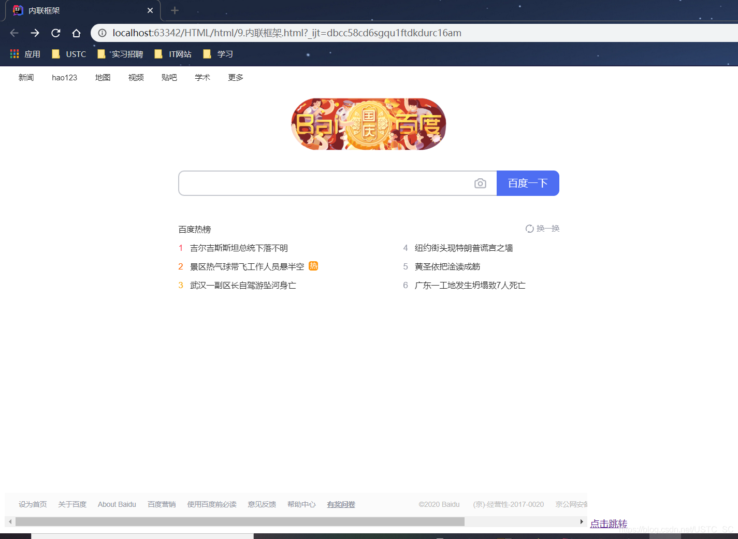Open the hao123 nav link
The height and width of the screenshot is (539, 738).
[64, 78]
